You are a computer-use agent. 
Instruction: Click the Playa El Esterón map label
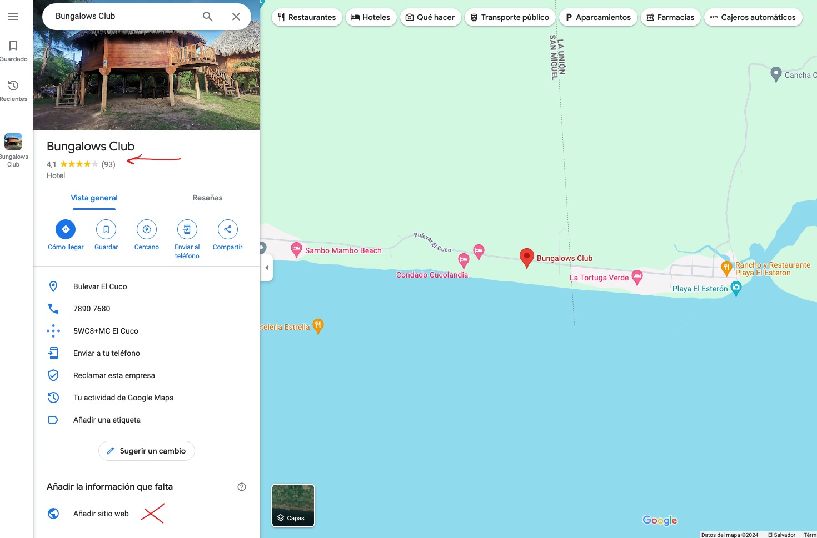[700, 289]
